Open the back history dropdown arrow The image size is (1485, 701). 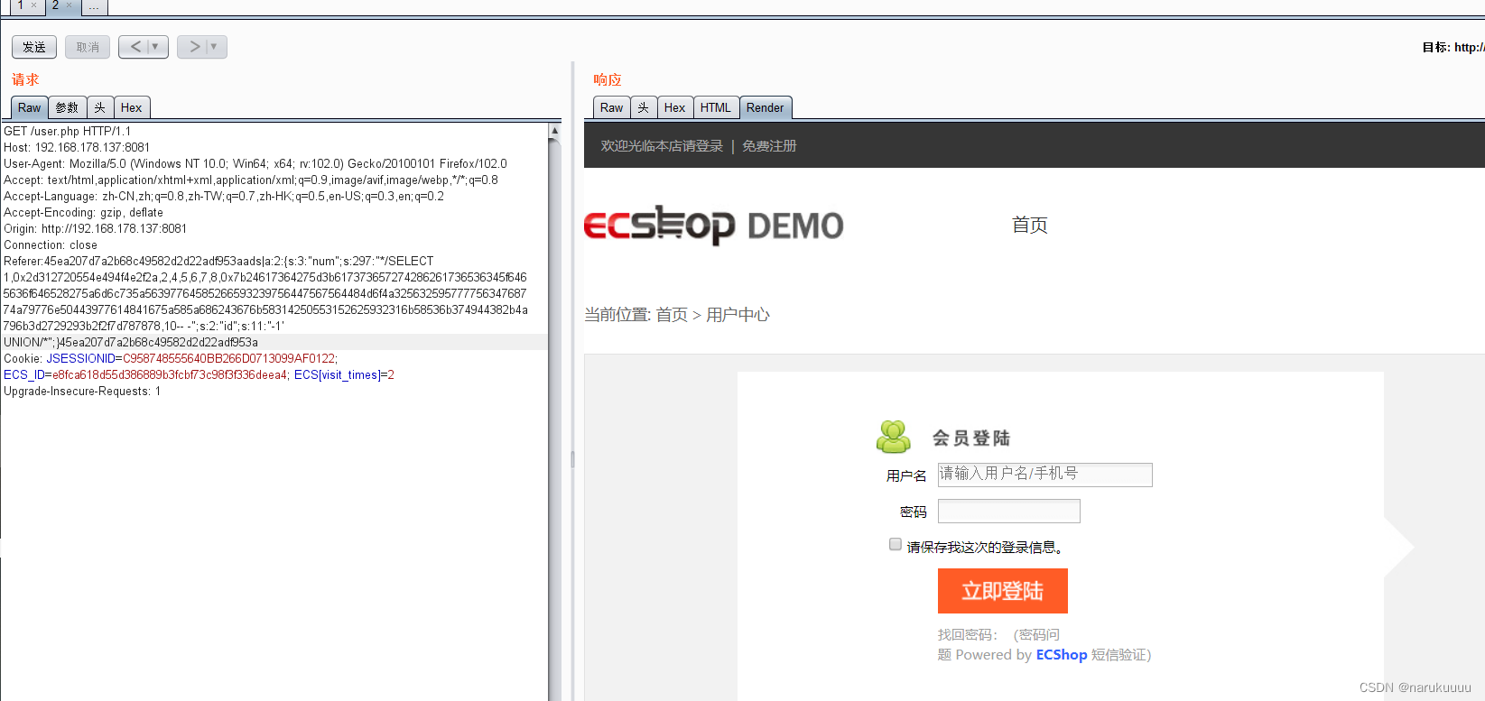point(156,47)
